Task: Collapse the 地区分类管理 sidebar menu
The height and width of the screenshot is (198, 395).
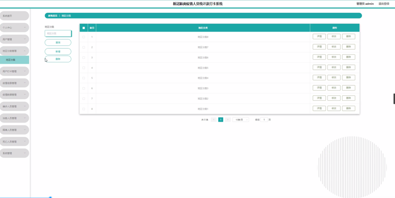Action: (x=14, y=51)
